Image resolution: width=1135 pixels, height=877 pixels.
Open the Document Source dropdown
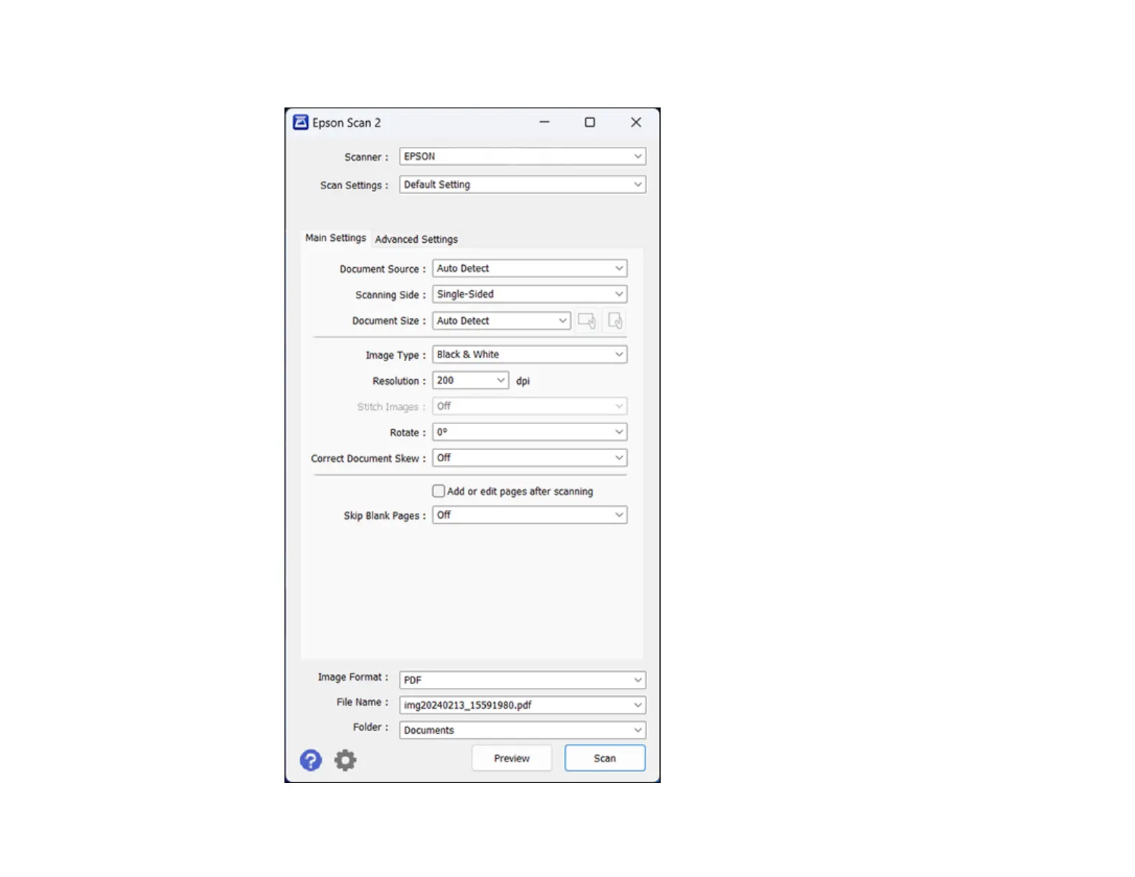(530, 268)
